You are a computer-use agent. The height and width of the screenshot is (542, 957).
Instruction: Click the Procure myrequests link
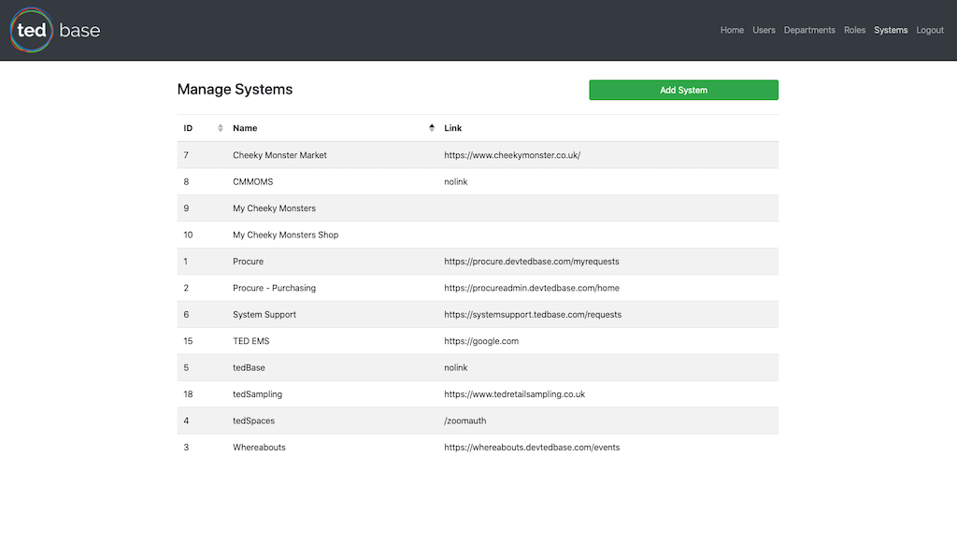(531, 262)
